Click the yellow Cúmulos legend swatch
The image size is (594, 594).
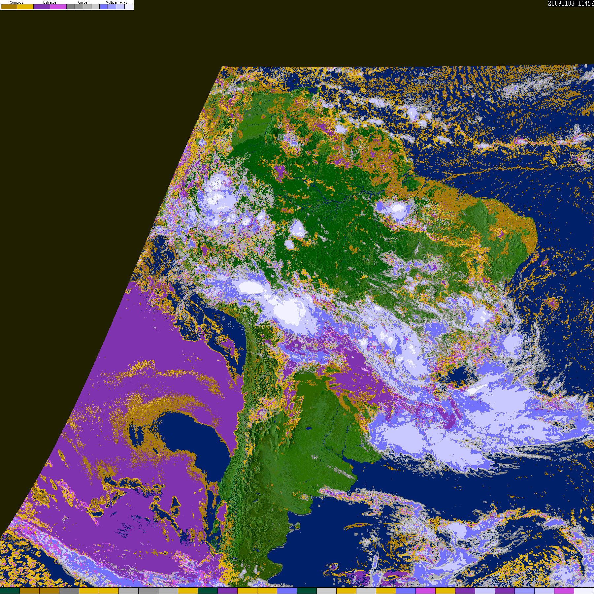pyautogui.click(x=25, y=7)
